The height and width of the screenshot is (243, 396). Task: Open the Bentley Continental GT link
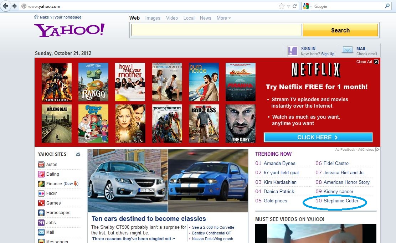point(211,233)
